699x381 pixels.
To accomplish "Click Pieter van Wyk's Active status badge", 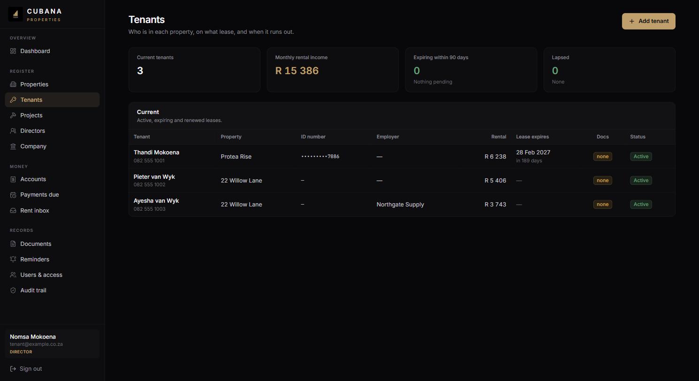I will click(641, 181).
